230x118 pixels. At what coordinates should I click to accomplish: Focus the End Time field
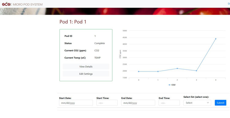(x=169, y=103)
